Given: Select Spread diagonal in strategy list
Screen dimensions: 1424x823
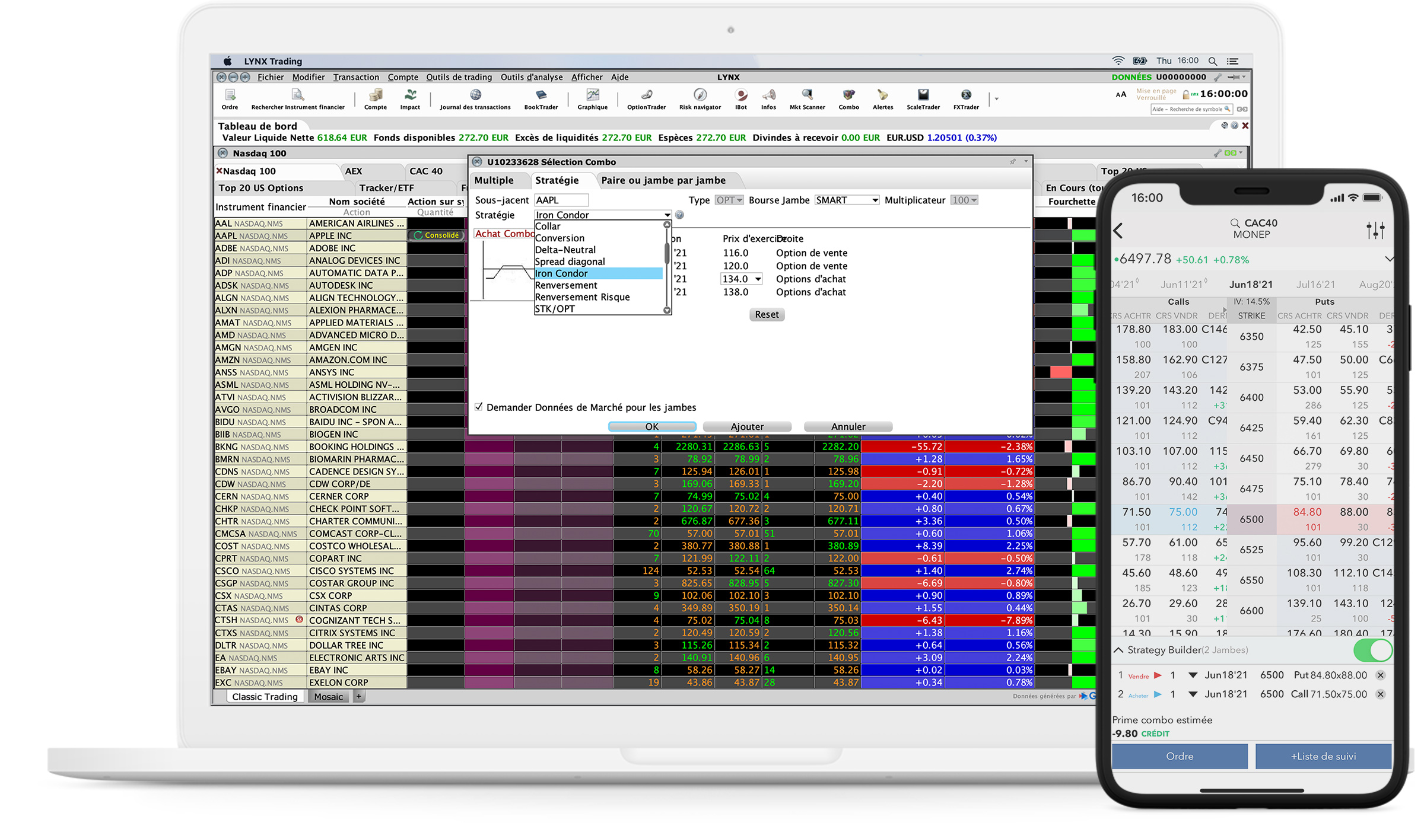Looking at the screenshot, I should (x=599, y=262).
